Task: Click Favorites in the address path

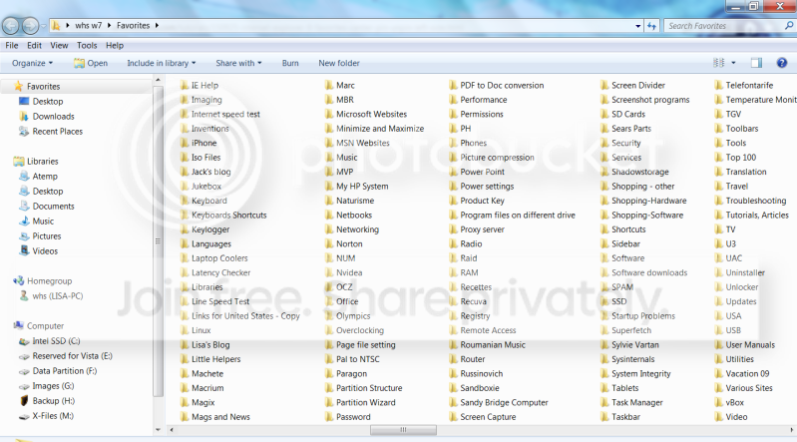Action: click(134, 25)
